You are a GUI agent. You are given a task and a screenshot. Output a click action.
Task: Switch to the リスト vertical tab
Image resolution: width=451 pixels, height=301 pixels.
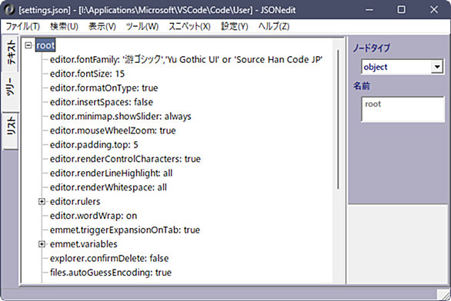tap(11, 131)
